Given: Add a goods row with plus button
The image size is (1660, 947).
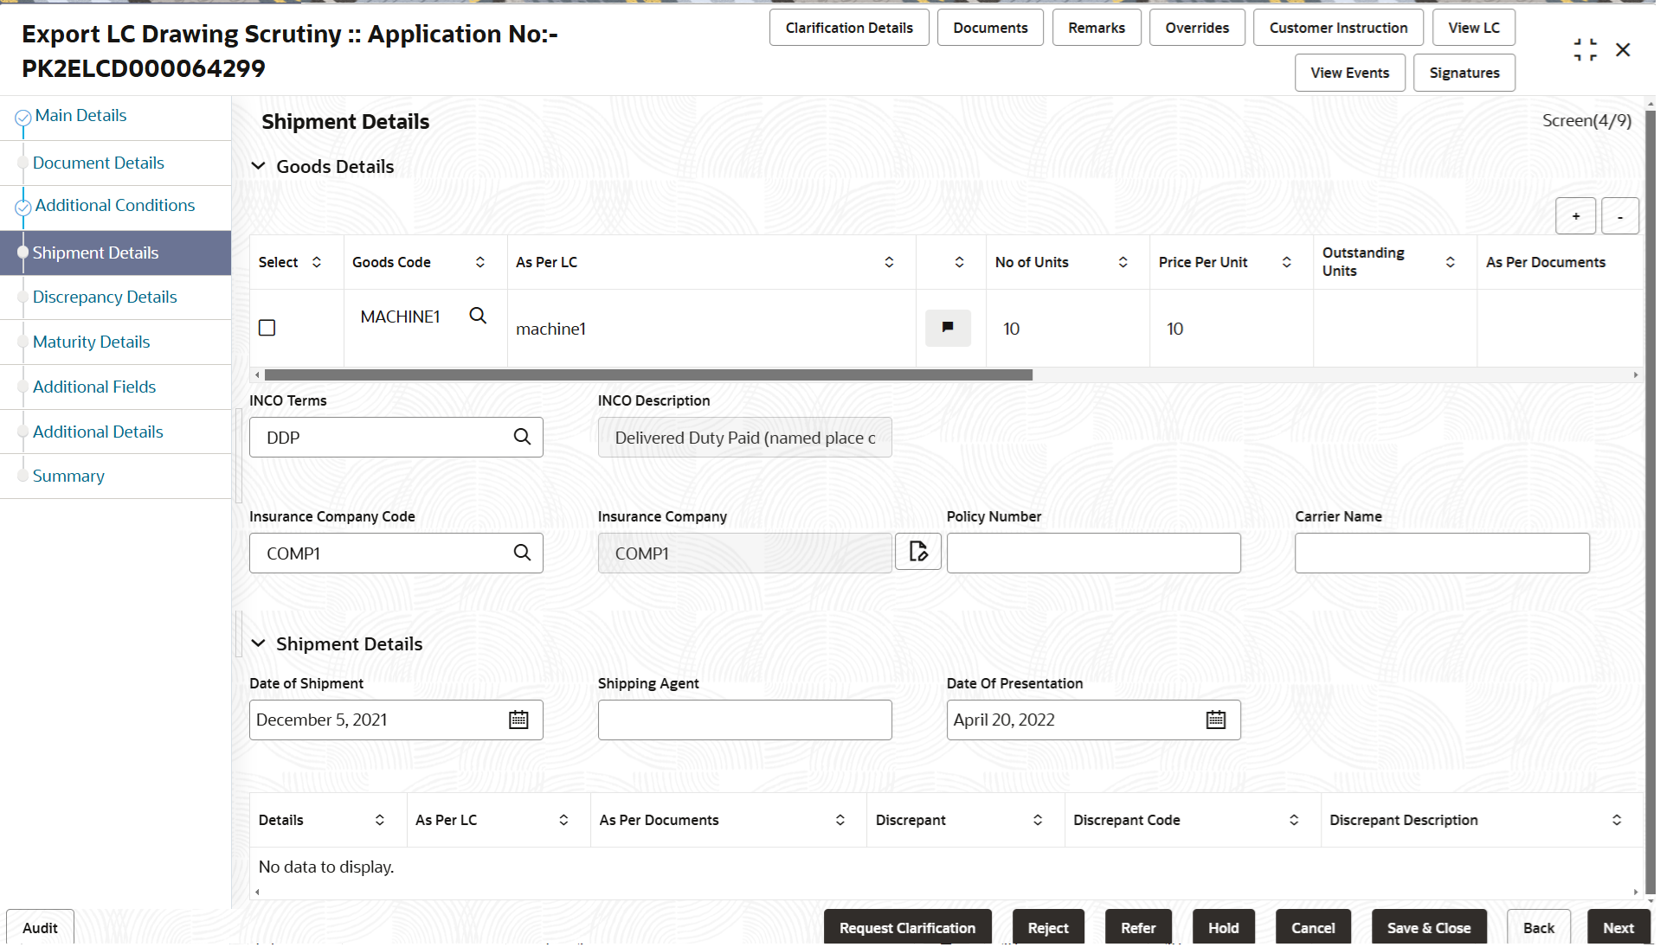Looking at the screenshot, I should coord(1576,216).
